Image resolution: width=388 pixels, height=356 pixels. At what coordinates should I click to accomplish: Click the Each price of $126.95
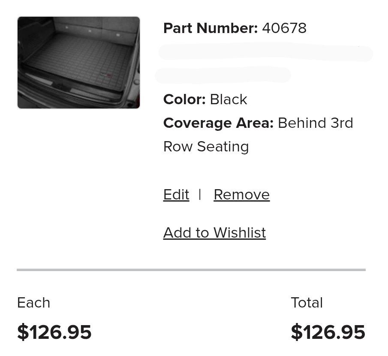tap(54, 332)
